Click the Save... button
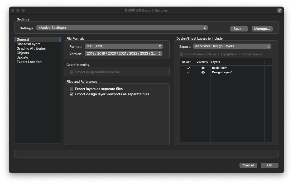The height and width of the screenshot is (184, 293). (239, 29)
